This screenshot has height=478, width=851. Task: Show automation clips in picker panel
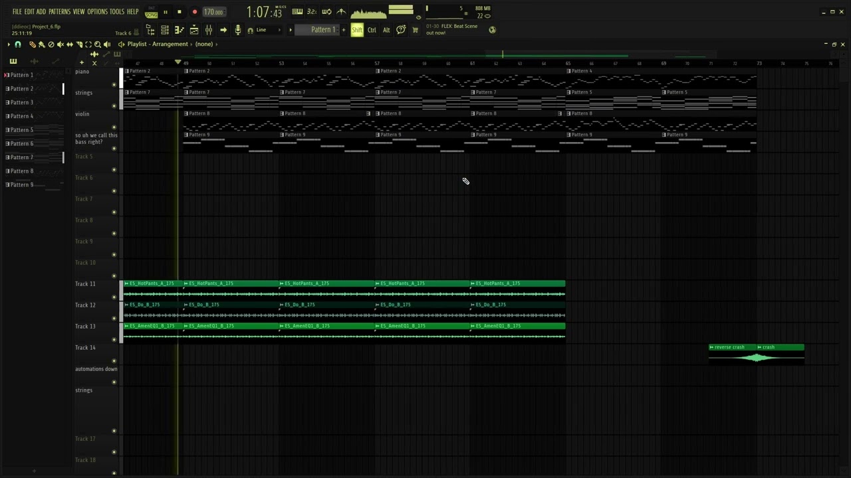[x=55, y=61]
